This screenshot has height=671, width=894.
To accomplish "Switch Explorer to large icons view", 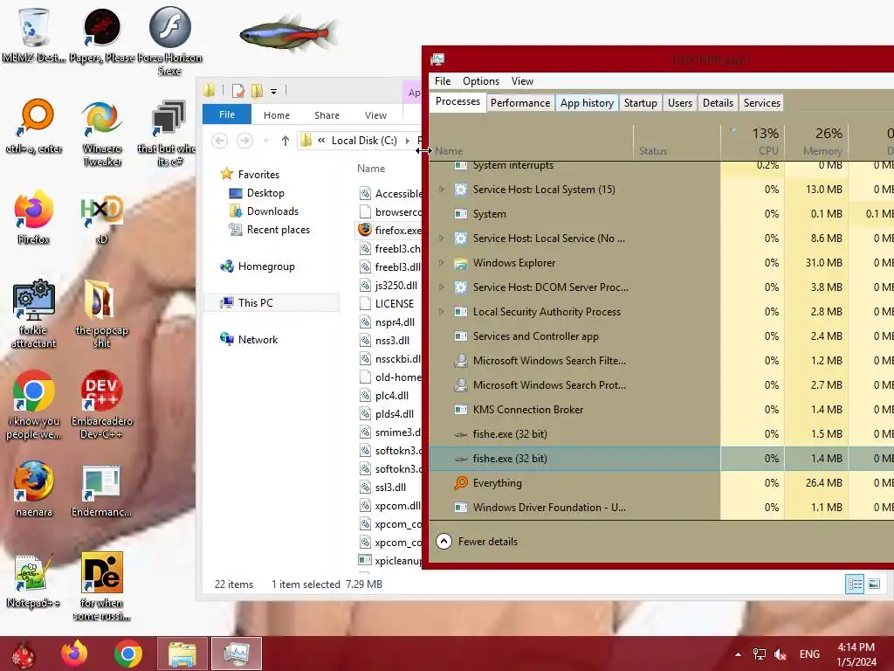I will pyautogui.click(x=873, y=585).
